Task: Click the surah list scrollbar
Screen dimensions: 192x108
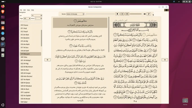Action: (42, 38)
